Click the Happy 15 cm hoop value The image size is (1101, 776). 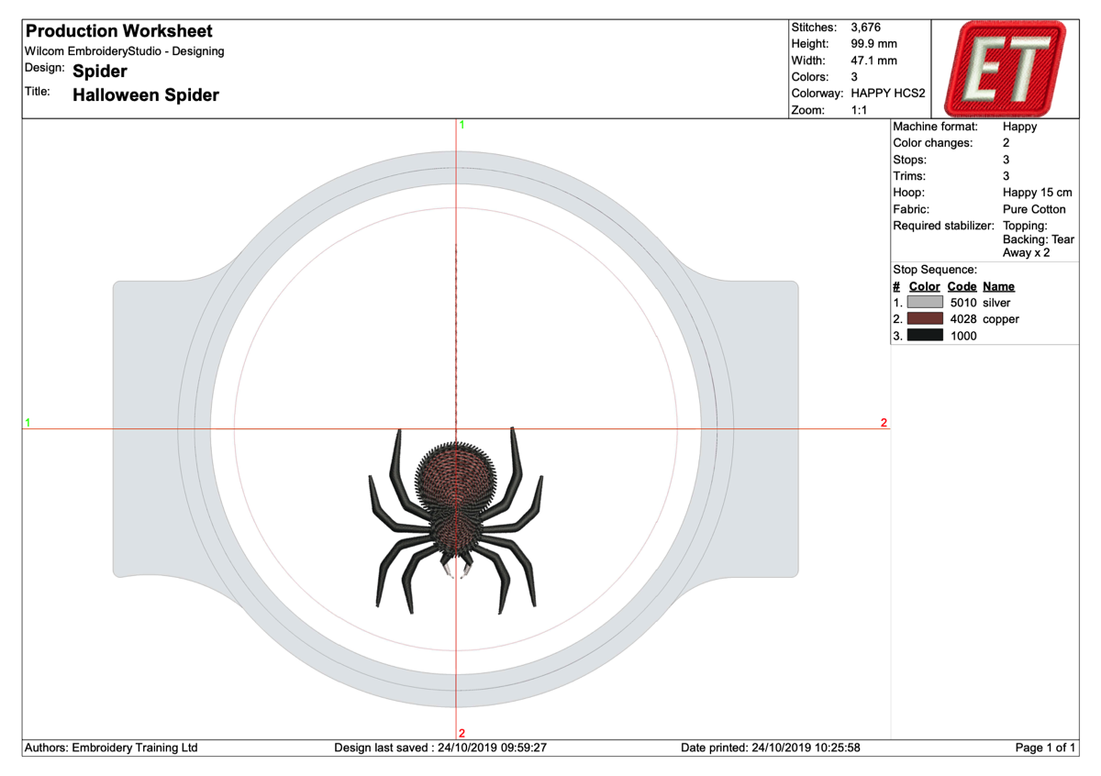pos(1037,193)
